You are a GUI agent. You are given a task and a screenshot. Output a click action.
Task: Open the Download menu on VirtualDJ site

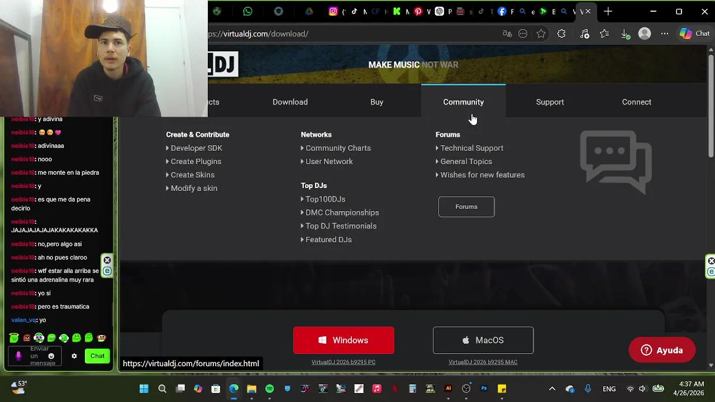coord(290,102)
